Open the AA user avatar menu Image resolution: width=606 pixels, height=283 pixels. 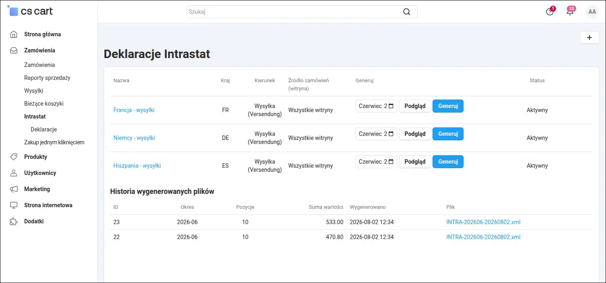tap(592, 12)
